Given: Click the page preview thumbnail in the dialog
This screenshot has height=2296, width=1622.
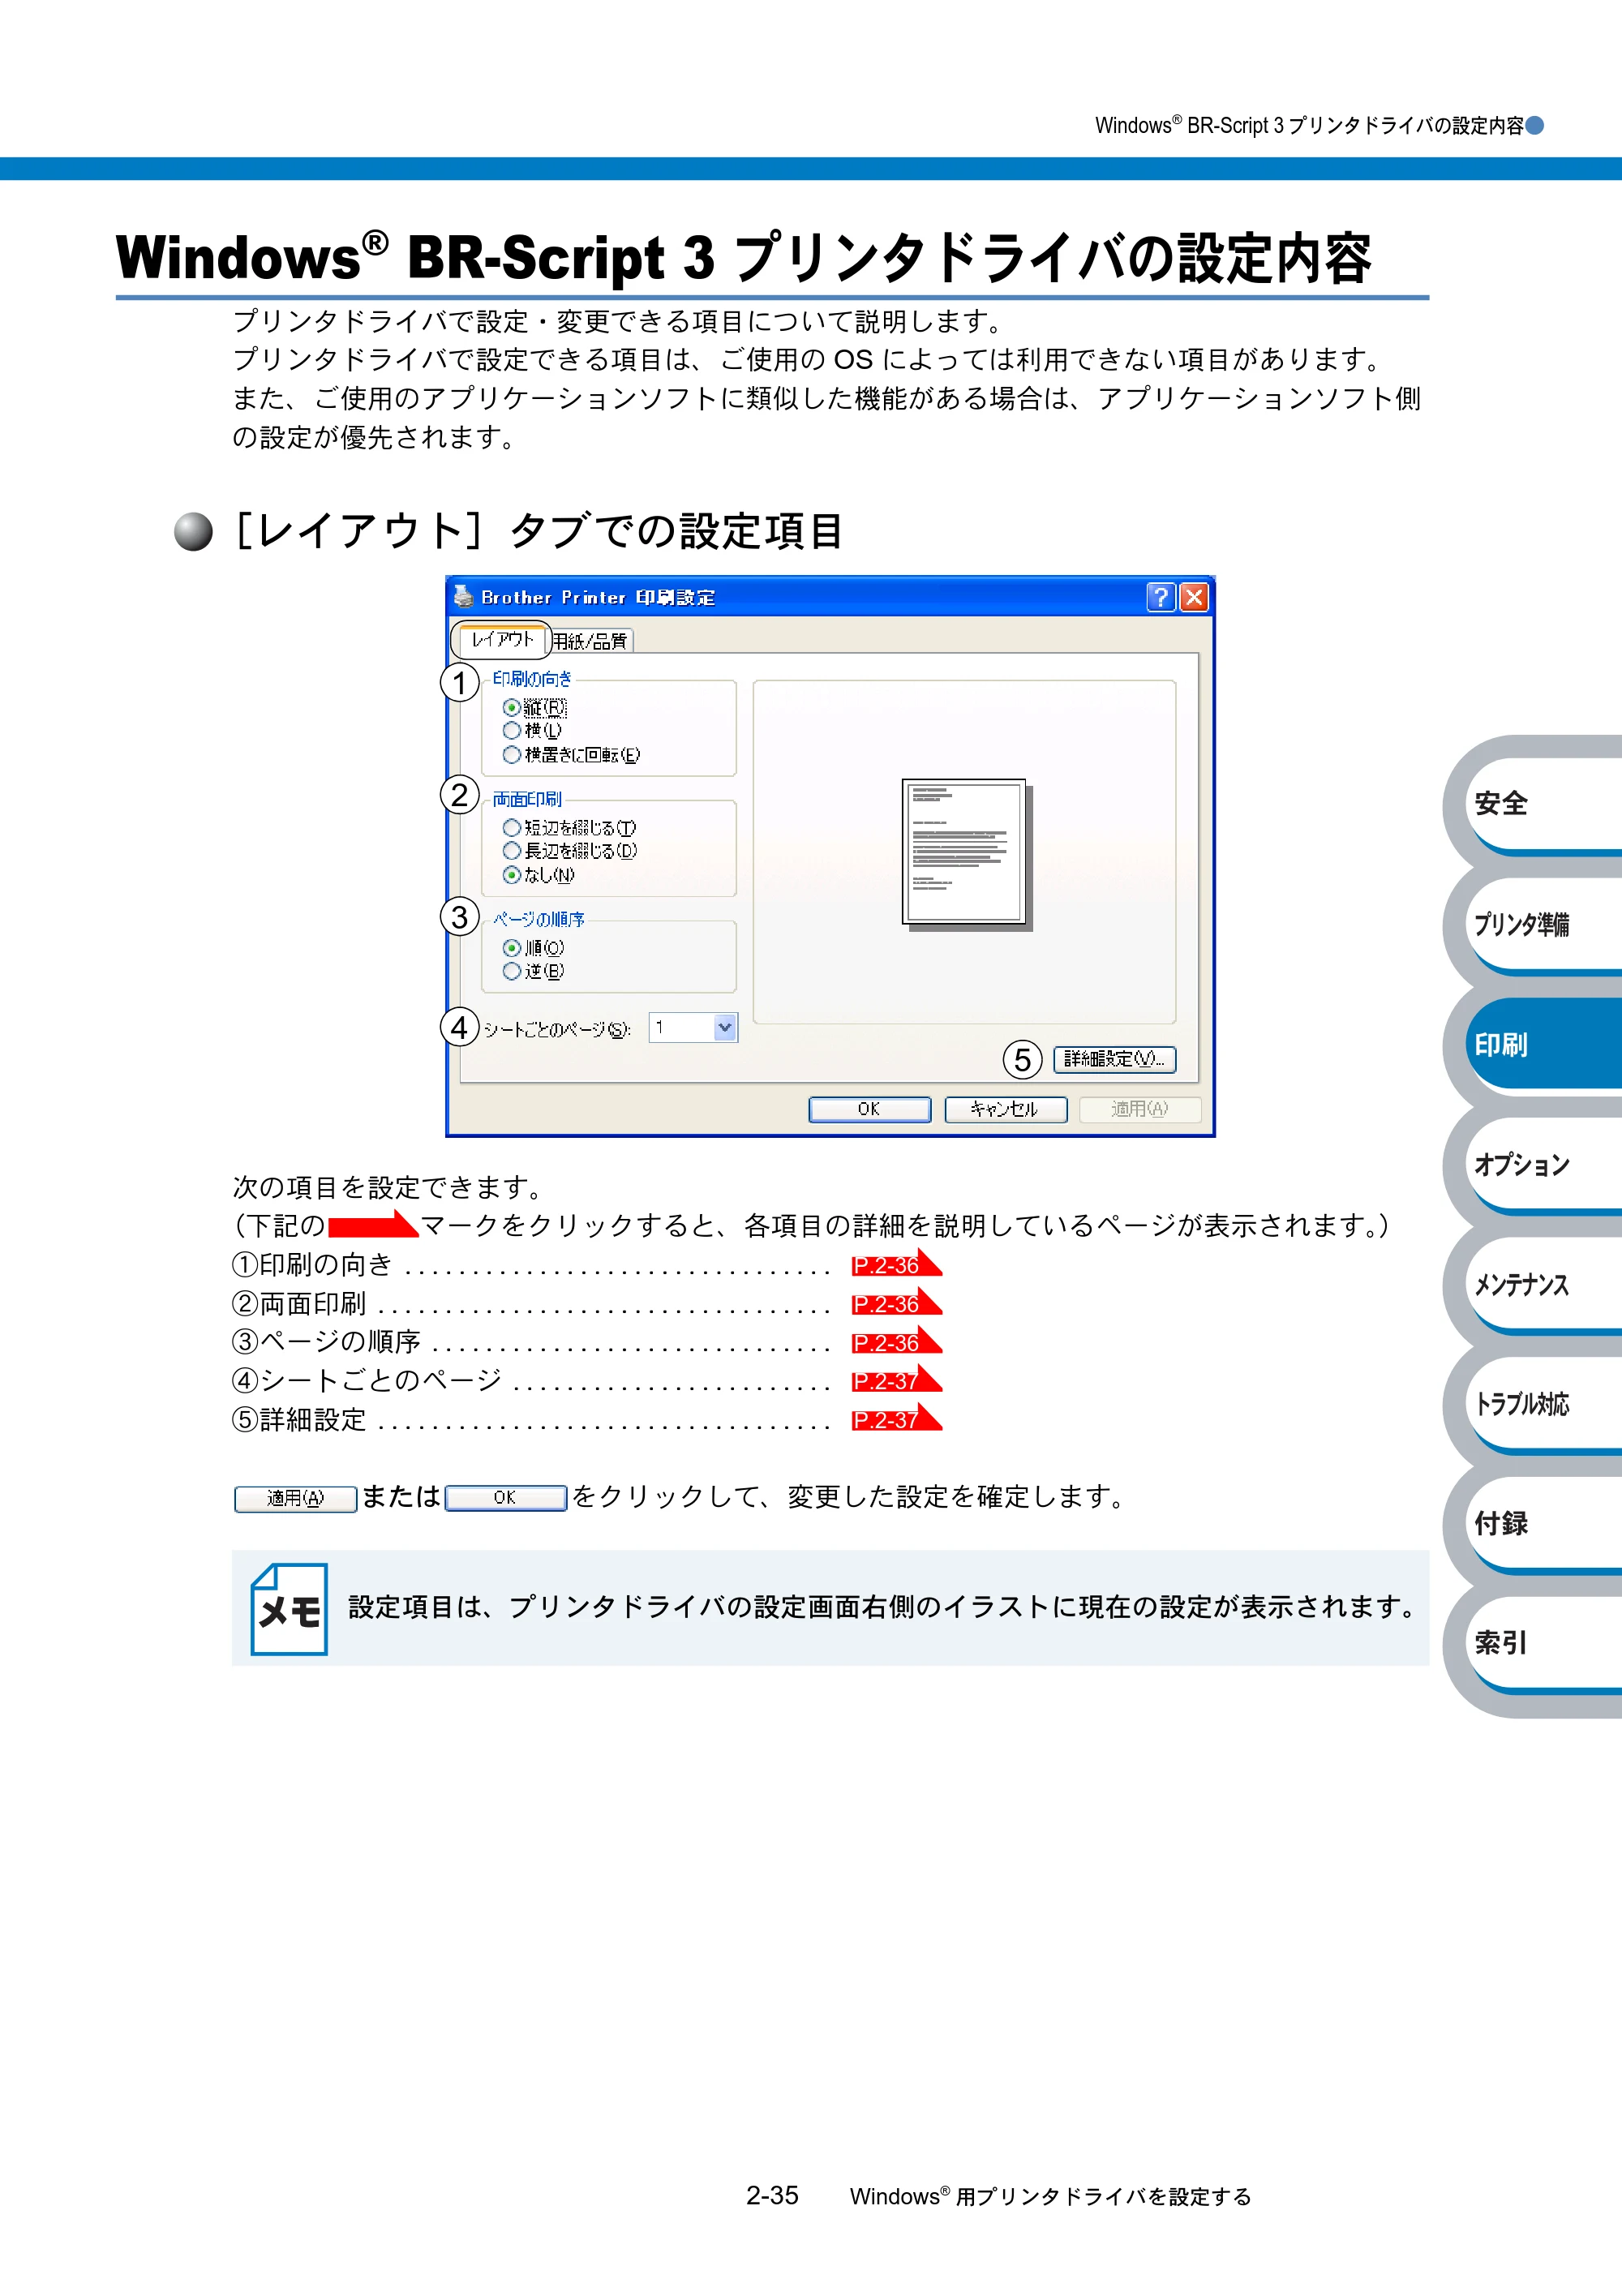Looking at the screenshot, I should 967,854.
